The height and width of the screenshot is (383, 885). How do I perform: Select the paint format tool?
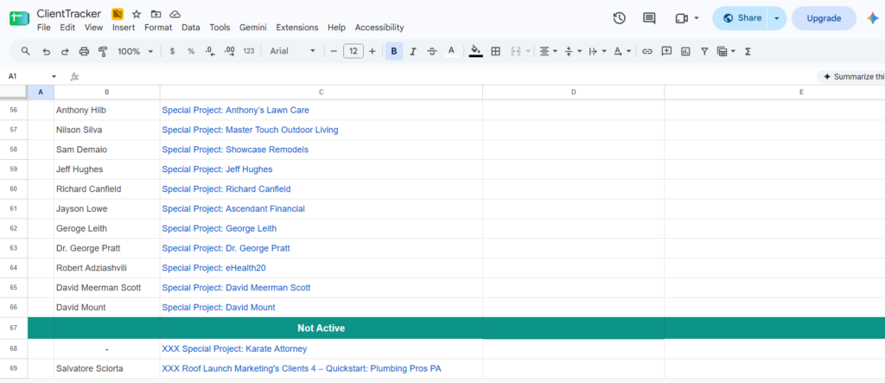click(103, 51)
